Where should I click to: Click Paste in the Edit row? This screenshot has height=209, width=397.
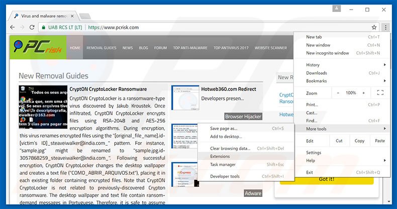point(380,141)
